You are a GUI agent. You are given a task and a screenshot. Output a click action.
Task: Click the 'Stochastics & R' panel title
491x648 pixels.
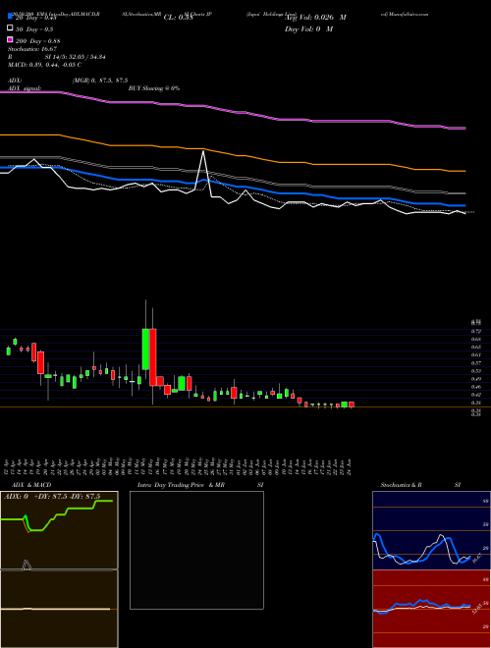pyautogui.click(x=402, y=485)
